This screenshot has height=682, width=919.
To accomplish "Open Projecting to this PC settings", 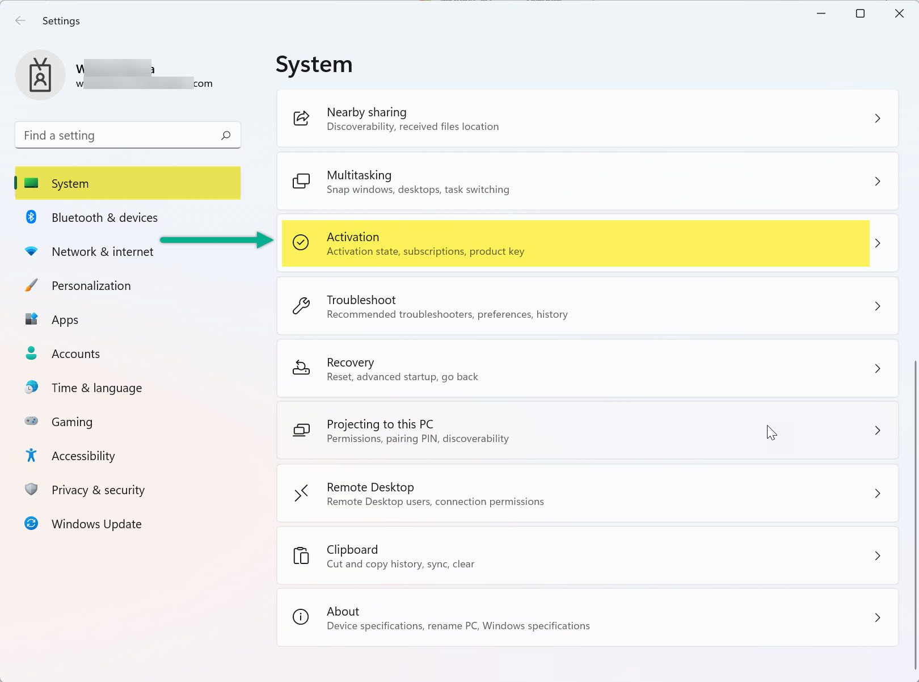I will pos(587,430).
